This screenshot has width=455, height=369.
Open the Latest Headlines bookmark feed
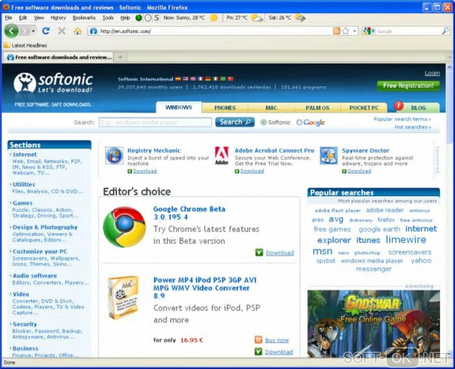25,45
